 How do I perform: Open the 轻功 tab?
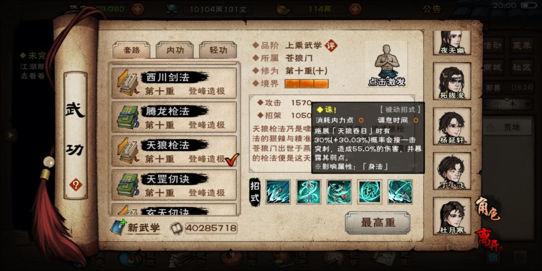click(x=218, y=50)
